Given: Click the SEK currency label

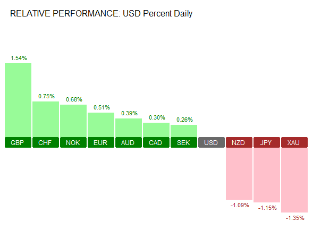Looking at the screenshot, I should [184, 143].
